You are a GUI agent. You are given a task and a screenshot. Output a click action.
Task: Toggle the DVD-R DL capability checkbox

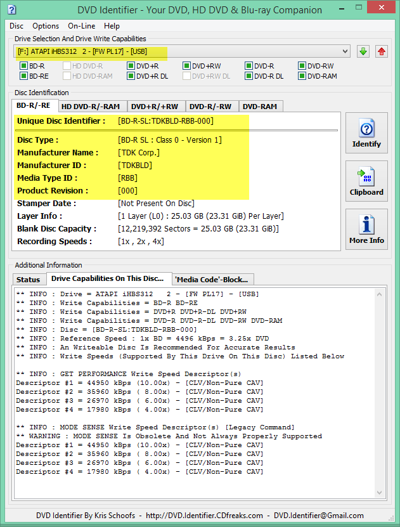[248, 76]
